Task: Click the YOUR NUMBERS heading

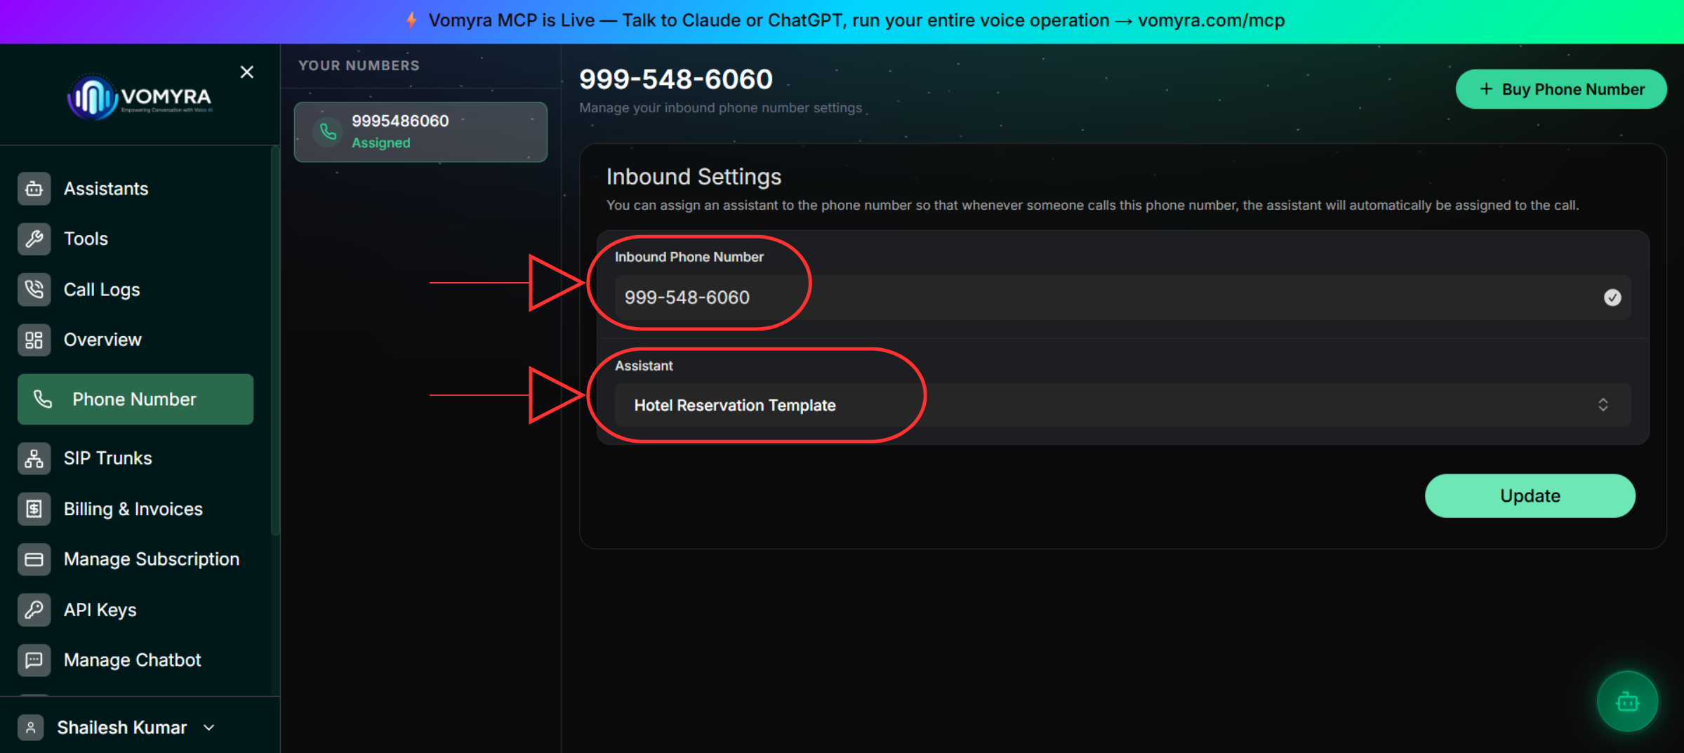Action: (x=359, y=65)
